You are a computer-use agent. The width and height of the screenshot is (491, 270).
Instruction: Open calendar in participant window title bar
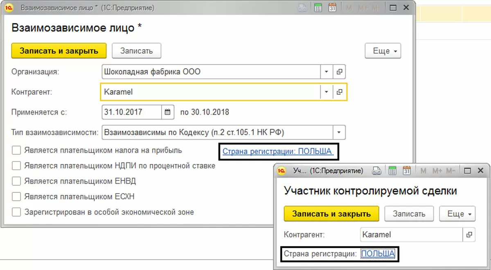point(407,171)
